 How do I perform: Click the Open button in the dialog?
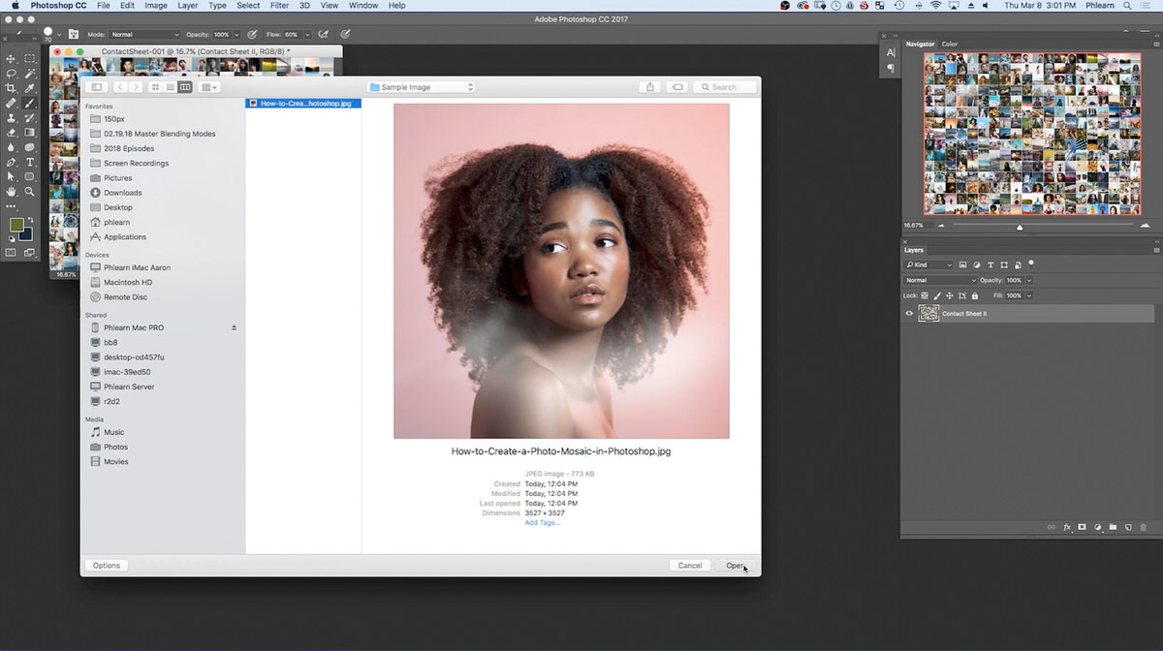tap(735, 565)
